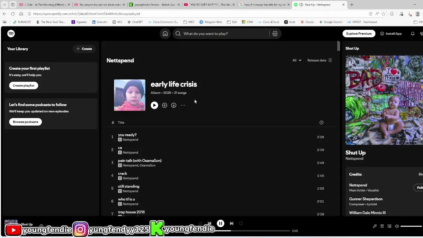Click the main content scrollbar
The image size is (423, 238).
click(x=338, y=46)
